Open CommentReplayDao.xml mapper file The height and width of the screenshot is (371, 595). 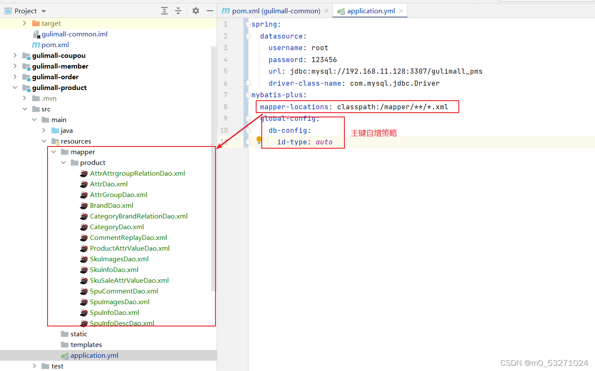pyautogui.click(x=129, y=237)
